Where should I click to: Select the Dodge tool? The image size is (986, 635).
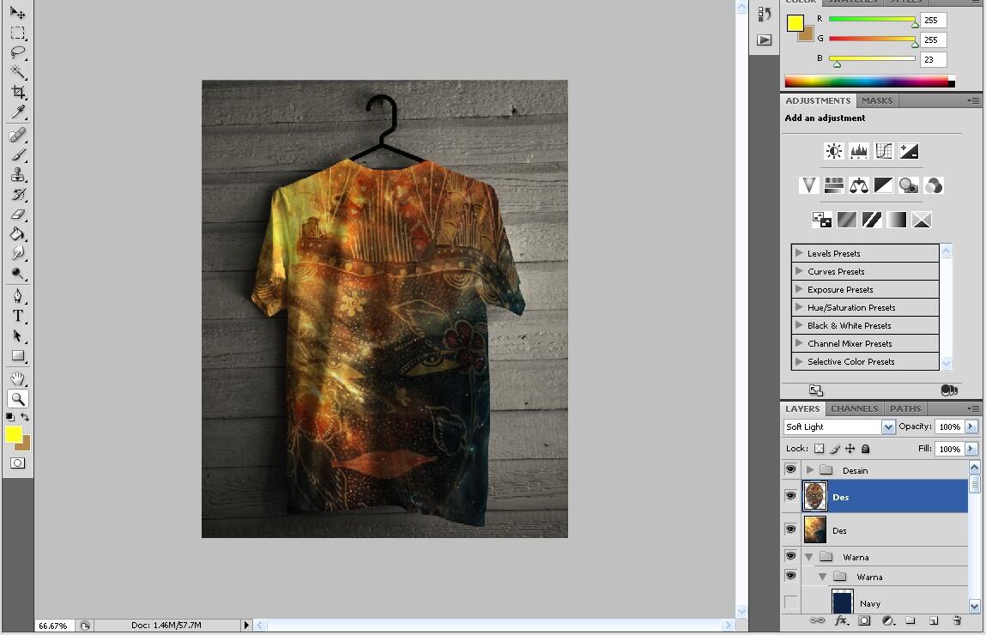click(x=18, y=274)
